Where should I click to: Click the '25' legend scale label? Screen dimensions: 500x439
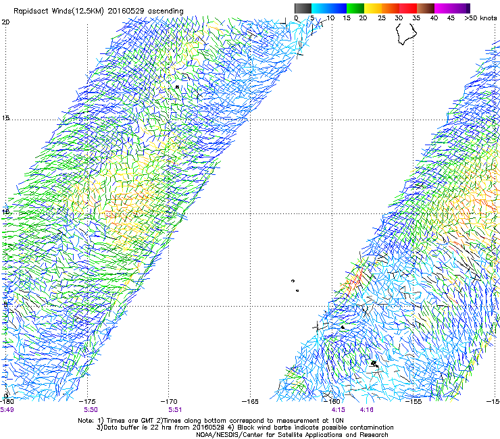tap(382, 18)
